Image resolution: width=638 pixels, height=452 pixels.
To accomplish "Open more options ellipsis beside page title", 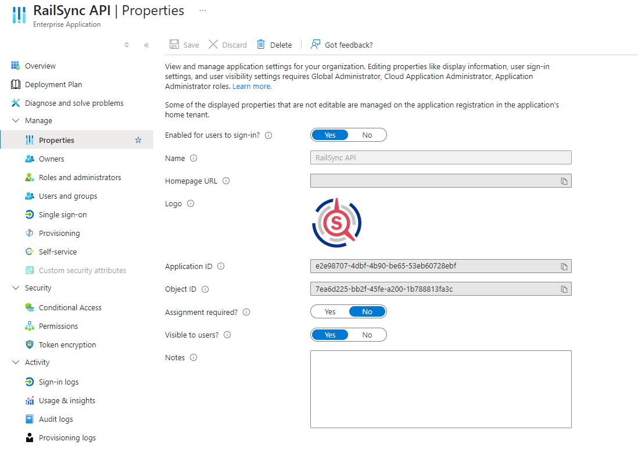I will click(x=202, y=11).
